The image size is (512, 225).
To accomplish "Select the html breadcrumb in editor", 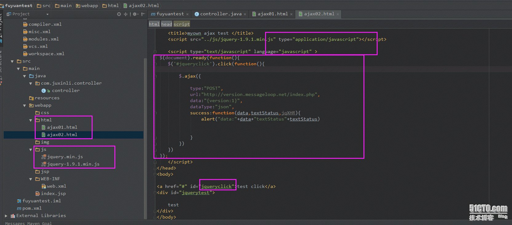I will 154,24.
